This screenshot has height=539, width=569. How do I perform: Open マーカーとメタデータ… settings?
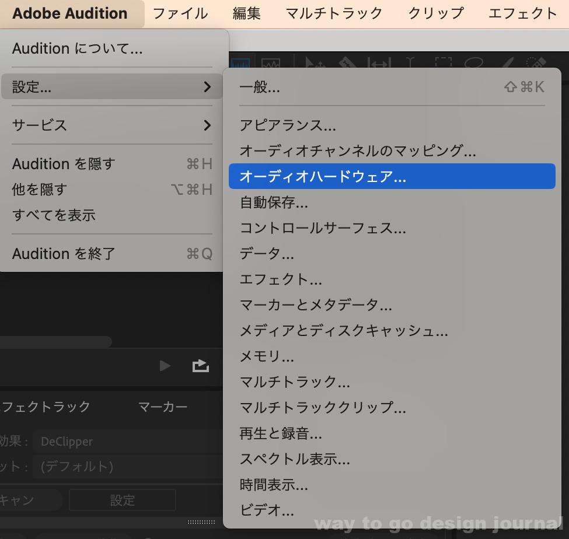(x=392, y=304)
